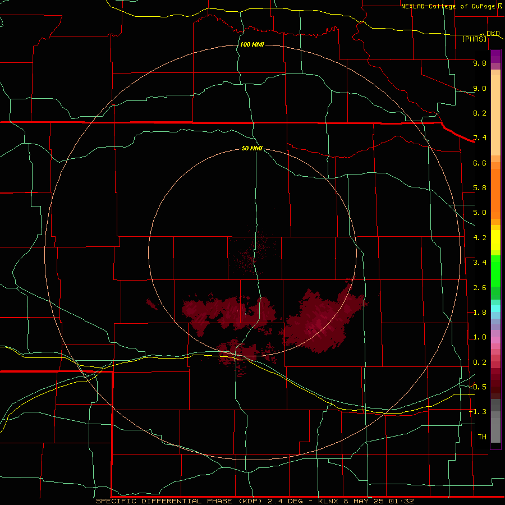
Task: Click the purple swatch atop the color bar
Action: point(495,56)
